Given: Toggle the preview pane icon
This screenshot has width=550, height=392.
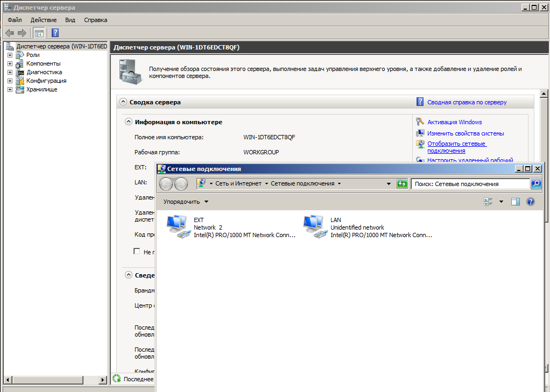Looking at the screenshot, I should coord(515,202).
